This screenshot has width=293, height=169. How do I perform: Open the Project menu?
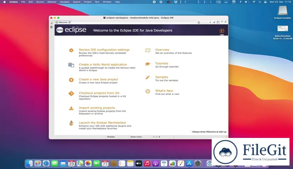point(88,2)
